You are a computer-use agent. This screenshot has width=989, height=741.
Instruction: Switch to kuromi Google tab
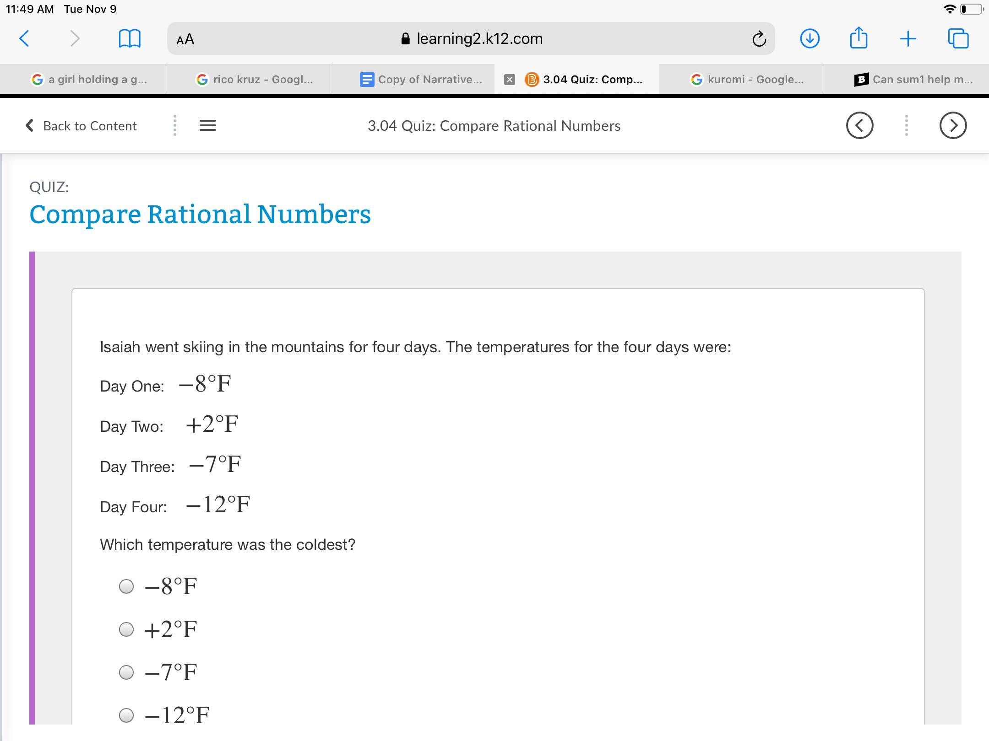(747, 80)
